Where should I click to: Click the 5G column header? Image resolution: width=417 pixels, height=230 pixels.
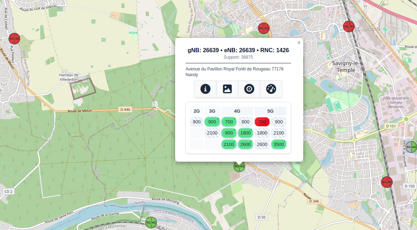[x=270, y=111]
